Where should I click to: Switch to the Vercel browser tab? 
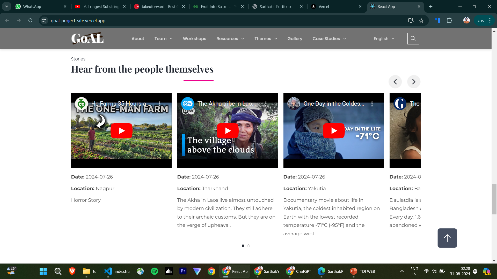click(x=334, y=6)
